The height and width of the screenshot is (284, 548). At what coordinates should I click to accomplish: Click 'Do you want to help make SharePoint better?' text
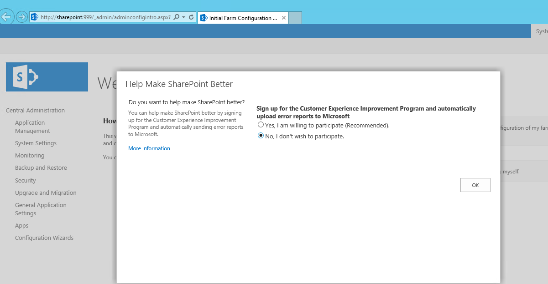pos(187,102)
